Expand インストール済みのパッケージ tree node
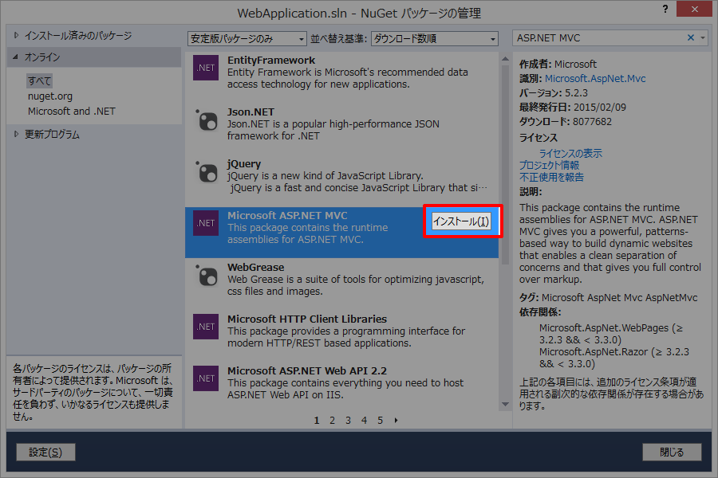 [17, 35]
